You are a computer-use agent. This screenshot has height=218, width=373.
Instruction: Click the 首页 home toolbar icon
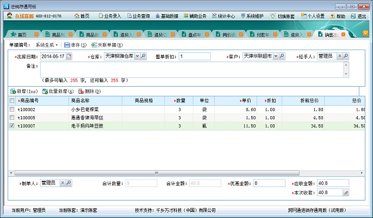[82, 16]
